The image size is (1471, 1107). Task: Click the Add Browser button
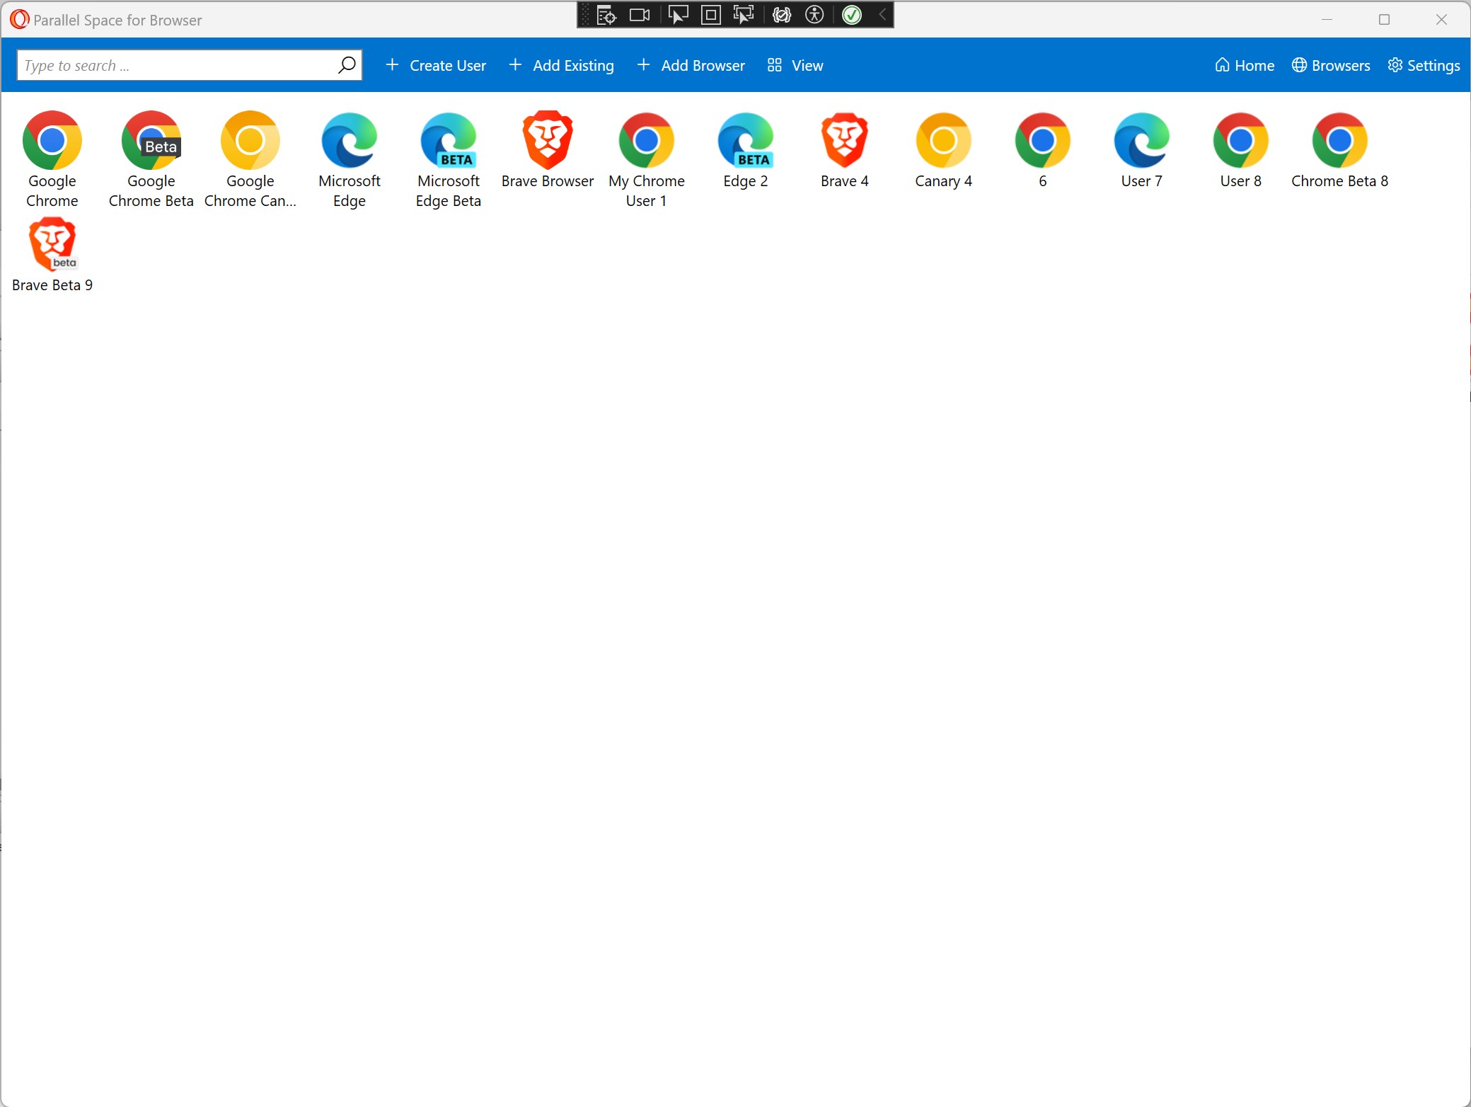point(691,66)
